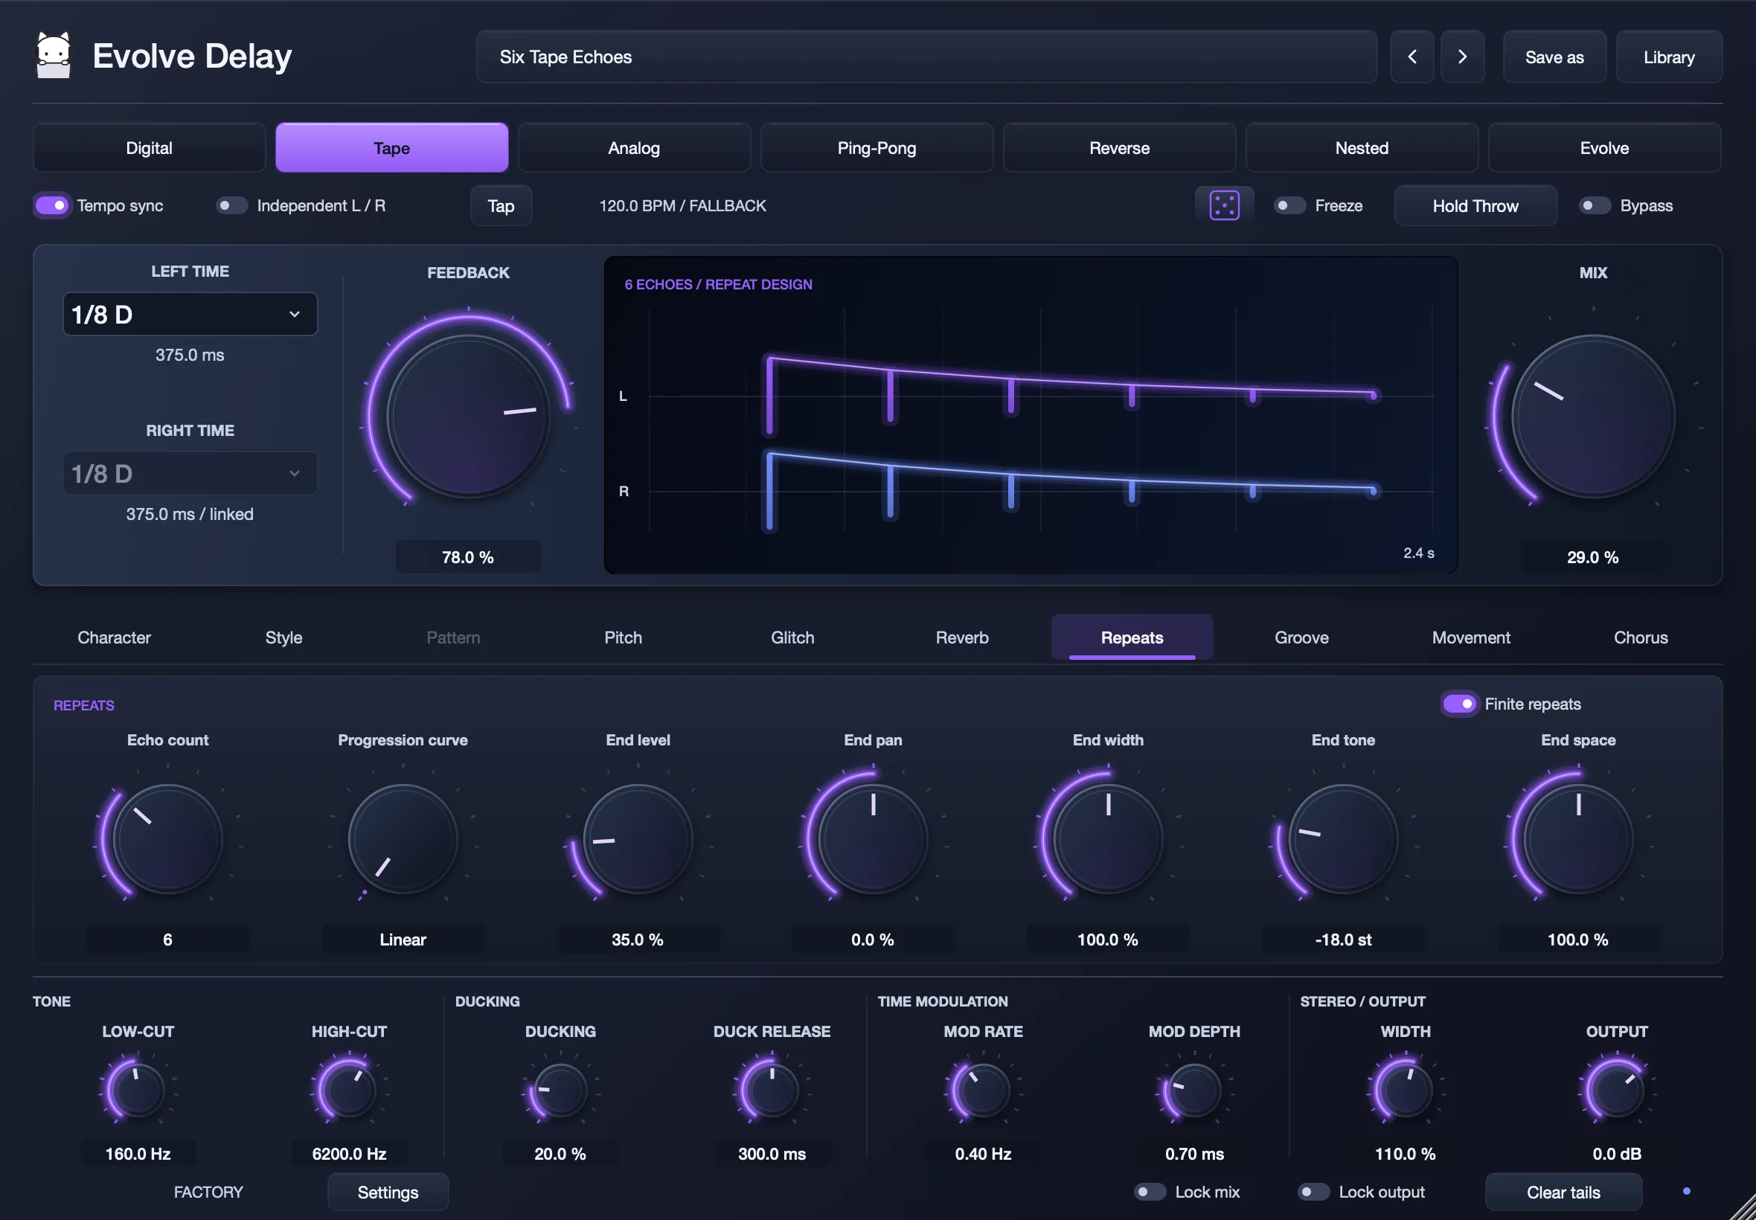Switch to the Reverse delay mode

(1119, 147)
